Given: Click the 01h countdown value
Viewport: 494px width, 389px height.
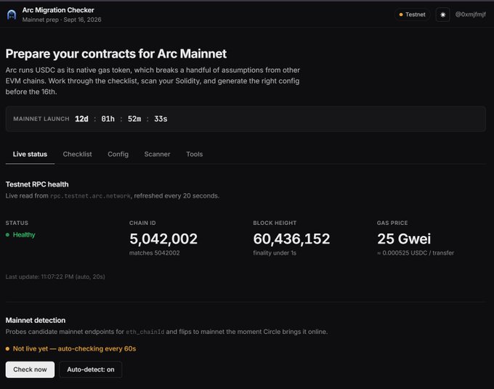Looking at the screenshot, I should coord(108,119).
